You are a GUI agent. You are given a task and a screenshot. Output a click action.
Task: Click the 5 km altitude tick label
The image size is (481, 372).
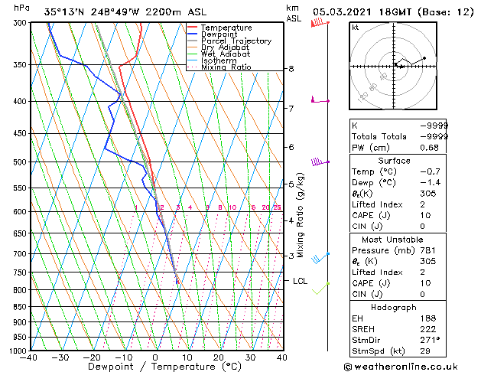point(291,184)
